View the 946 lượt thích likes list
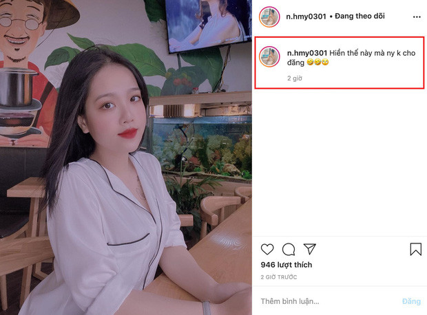The image size is (427, 315). [x=287, y=265]
